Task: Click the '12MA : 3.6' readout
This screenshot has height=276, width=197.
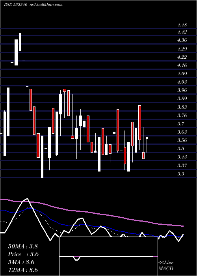Action: [23, 270]
